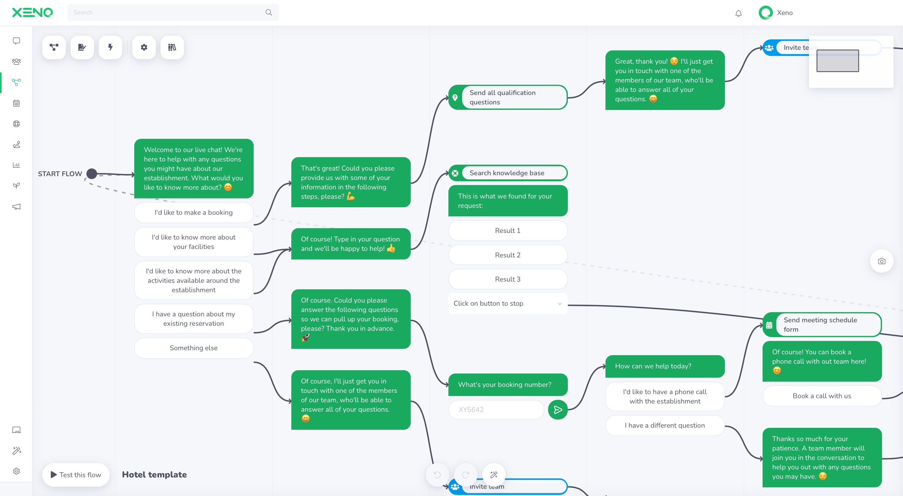
Task: Click the undo arrow button
Action: [437, 475]
